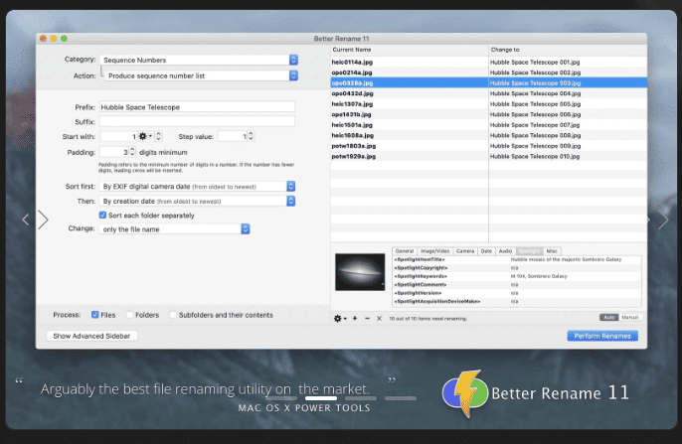
Task: Click the Sombrero Galaxy preview thumbnail
Action: coord(360,272)
